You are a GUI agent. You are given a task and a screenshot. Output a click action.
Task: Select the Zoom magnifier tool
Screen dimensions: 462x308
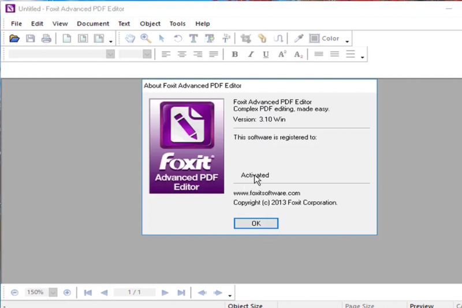146,38
